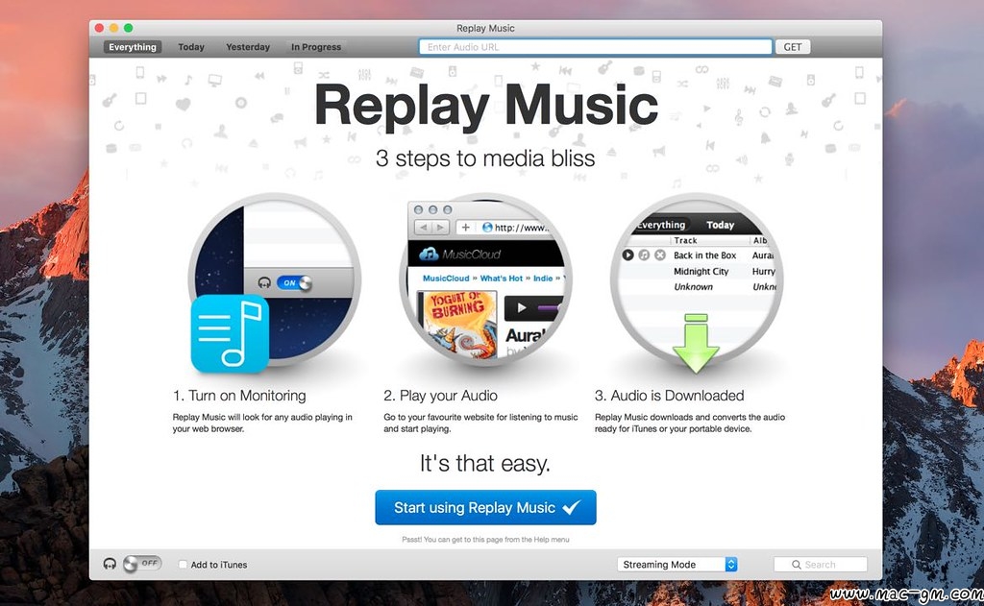Viewport: 984px width, 606px height.
Task: Open the Streaming Mode dropdown
Action: point(677,565)
